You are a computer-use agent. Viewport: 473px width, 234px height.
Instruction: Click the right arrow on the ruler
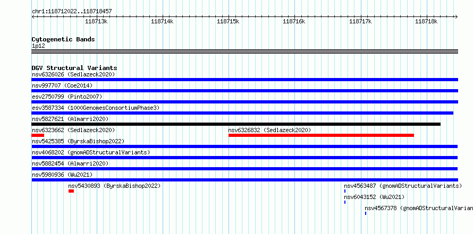point(456,16)
